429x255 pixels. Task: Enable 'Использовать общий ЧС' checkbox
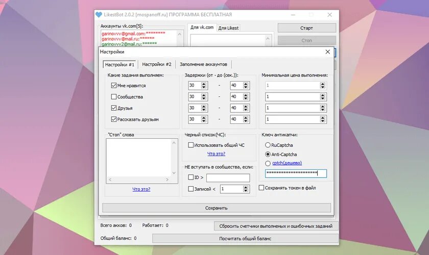point(190,145)
